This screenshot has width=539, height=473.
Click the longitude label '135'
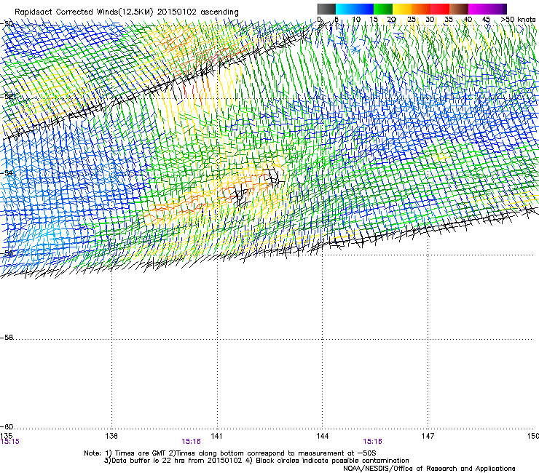pos(6,436)
